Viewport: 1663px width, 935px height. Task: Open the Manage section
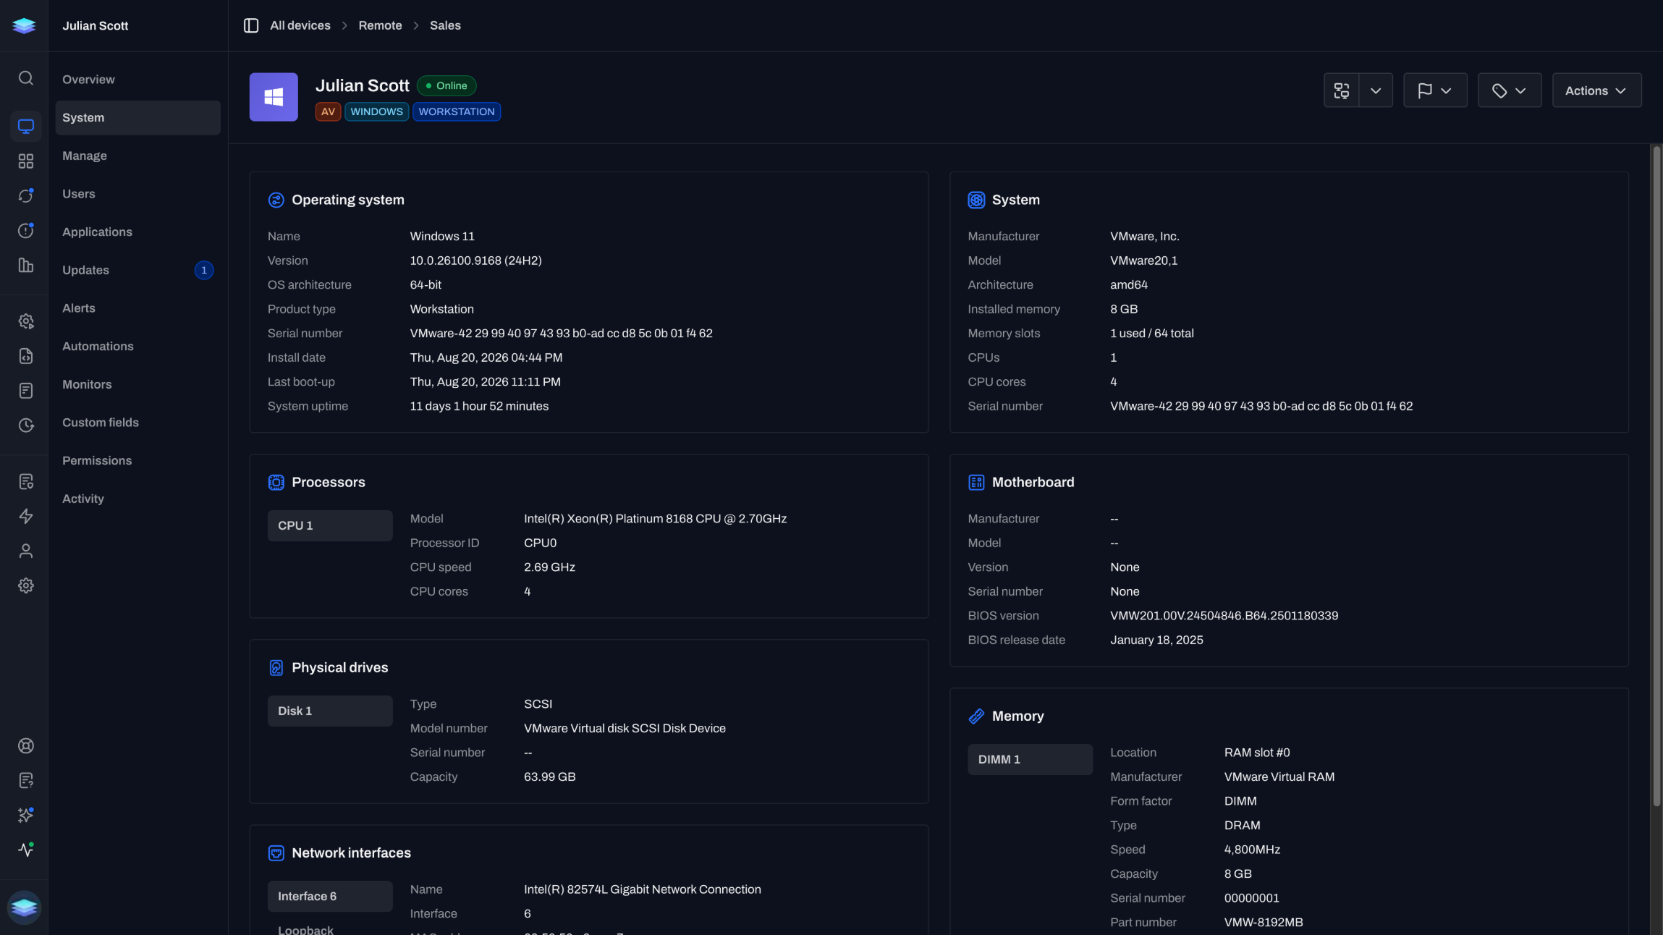pyautogui.click(x=137, y=156)
